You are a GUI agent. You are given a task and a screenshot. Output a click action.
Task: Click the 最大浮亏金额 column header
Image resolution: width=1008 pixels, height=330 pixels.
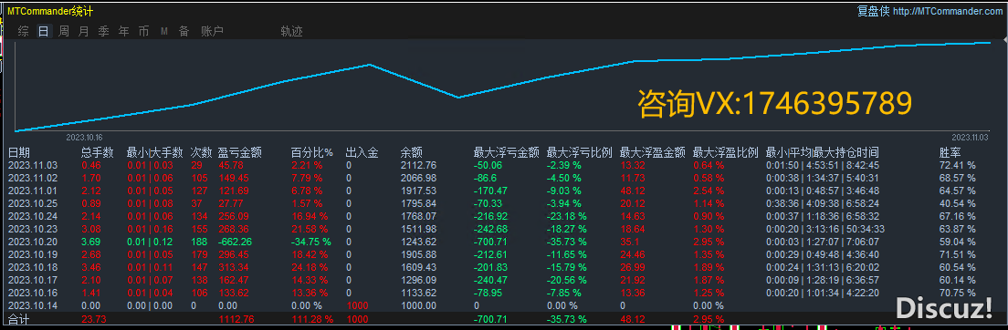506,153
